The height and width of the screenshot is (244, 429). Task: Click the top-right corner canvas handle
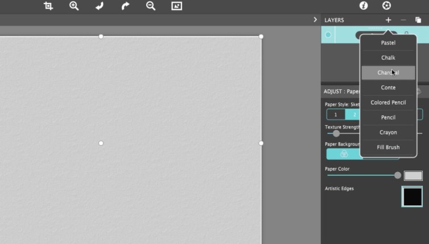click(261, 36)
